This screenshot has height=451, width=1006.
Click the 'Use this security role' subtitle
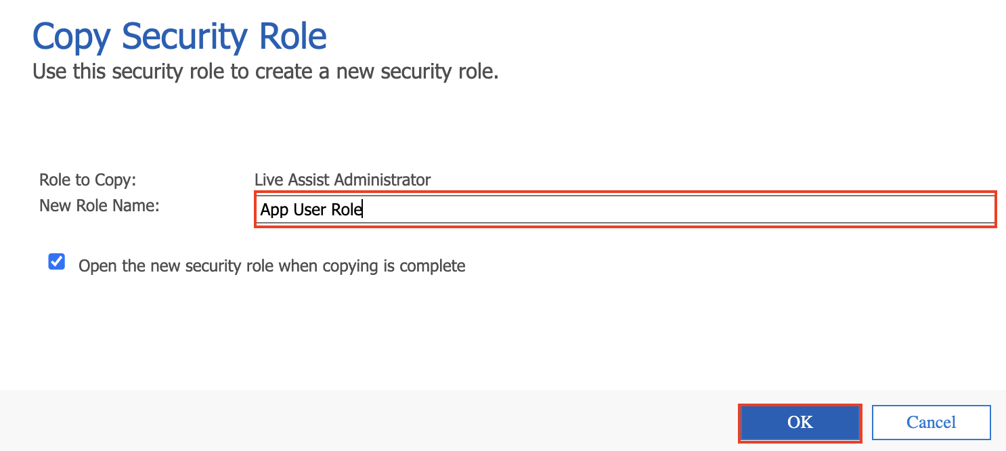pos(265,71)
